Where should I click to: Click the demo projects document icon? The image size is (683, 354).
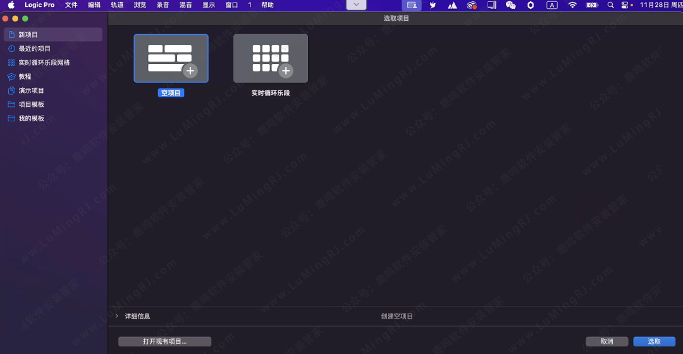click(x=11, y=90)
